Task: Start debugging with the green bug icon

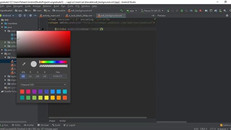Action: point(182,10)
